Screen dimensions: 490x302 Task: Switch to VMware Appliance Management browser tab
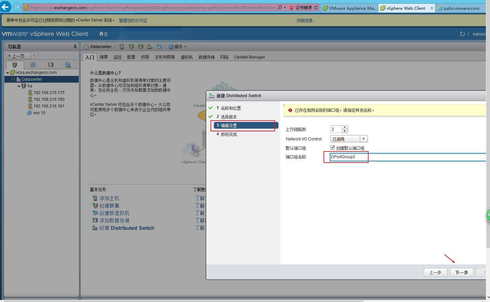[349, 8]
